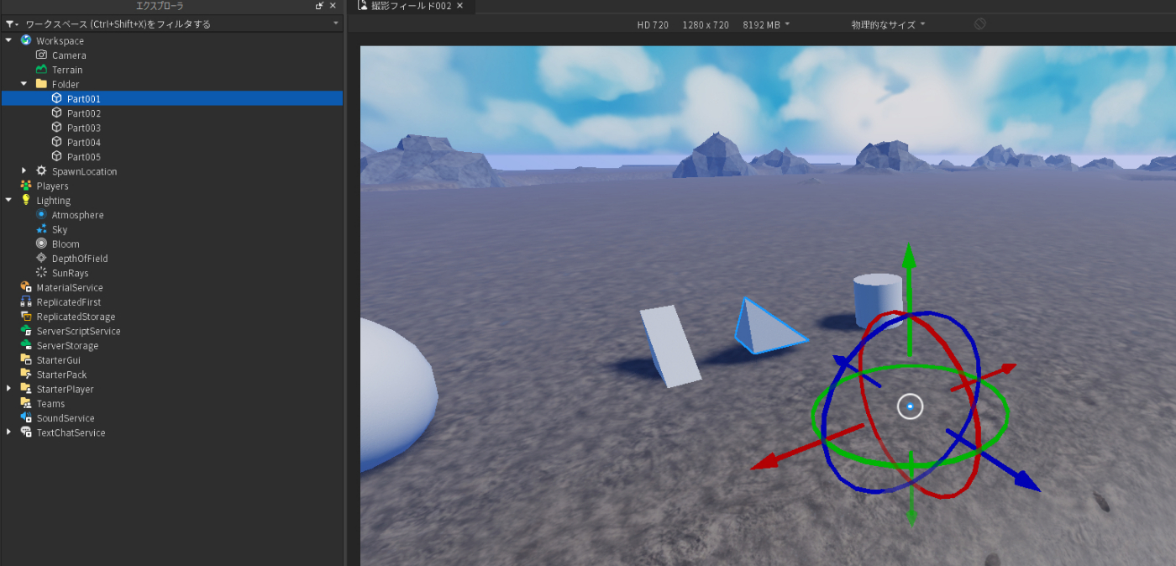This screenshot has height=566, width=1176.
Task: Select the Part003 label
Action: [84, 128]
